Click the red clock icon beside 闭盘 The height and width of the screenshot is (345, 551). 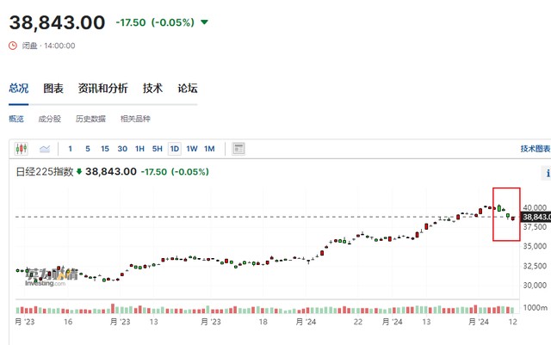tap(13, 46)
